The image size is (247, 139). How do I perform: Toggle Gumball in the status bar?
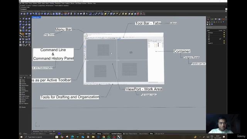point(117,134)
